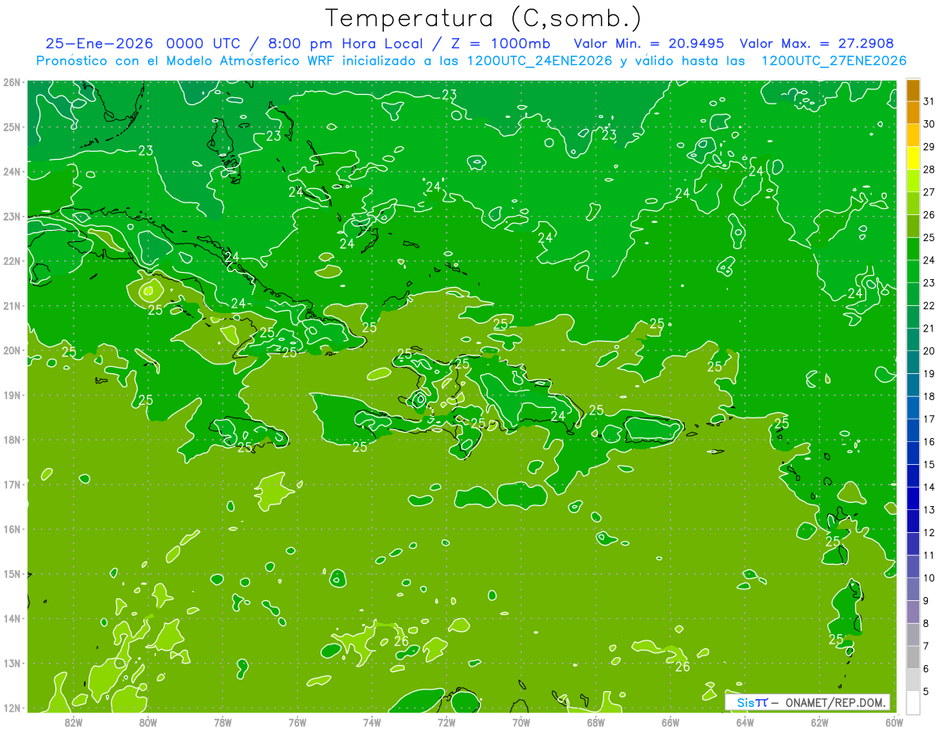
Task: Click the "21" label on color scale
Action: (x=929, y=328)
